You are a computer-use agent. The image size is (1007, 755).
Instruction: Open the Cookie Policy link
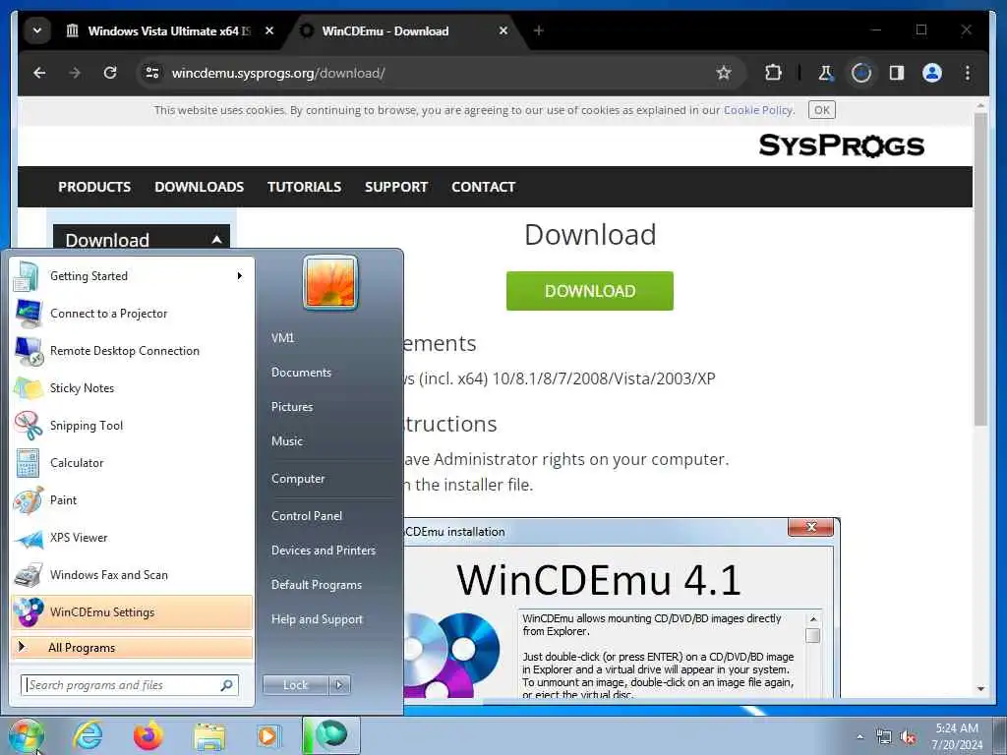[x=758, y=110]
